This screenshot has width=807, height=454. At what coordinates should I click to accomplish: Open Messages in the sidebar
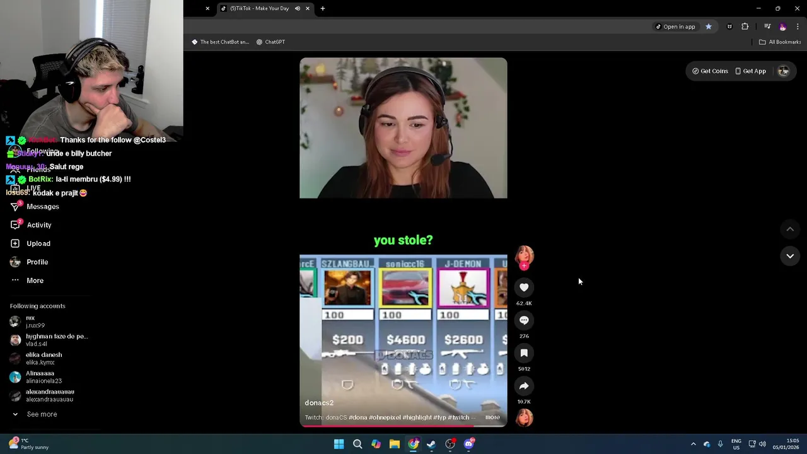point(43,207)
